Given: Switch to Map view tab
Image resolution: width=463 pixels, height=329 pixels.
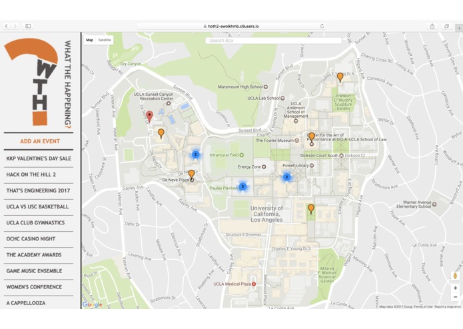Looking at the screenshot, I should point(90,40).
